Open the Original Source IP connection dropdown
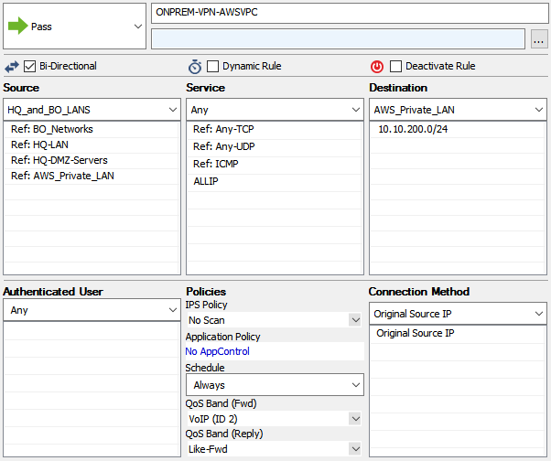This screenshot has height=461, width=551. (458, 314)
